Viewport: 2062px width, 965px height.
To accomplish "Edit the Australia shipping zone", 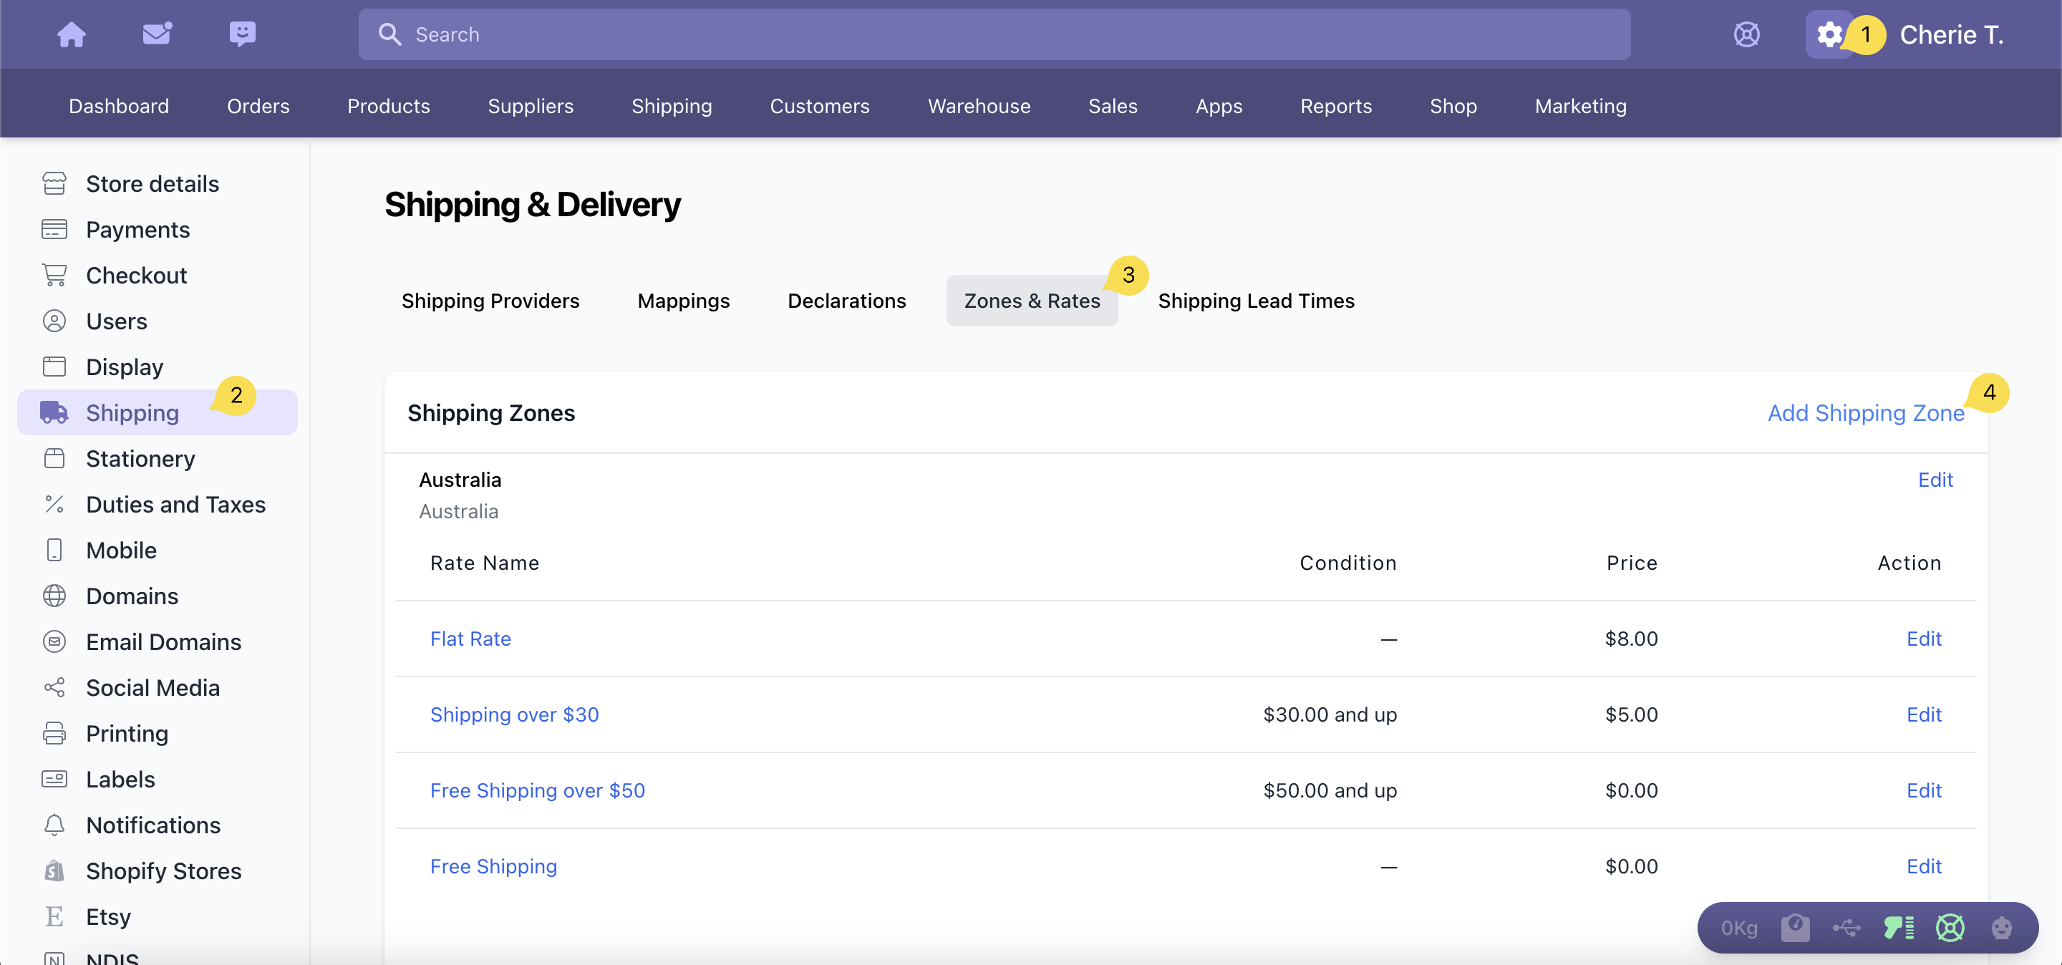I will point(1935,480).
